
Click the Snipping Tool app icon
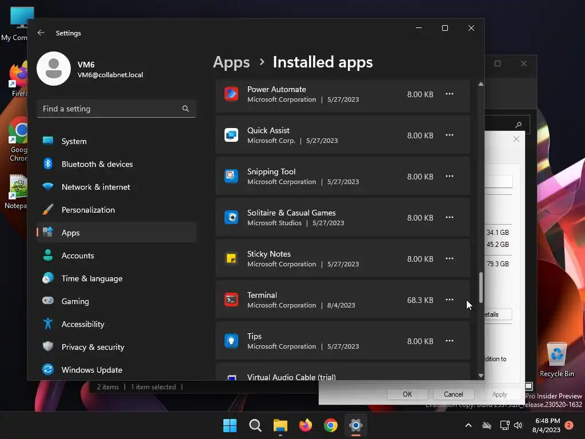tap(231, 176)
